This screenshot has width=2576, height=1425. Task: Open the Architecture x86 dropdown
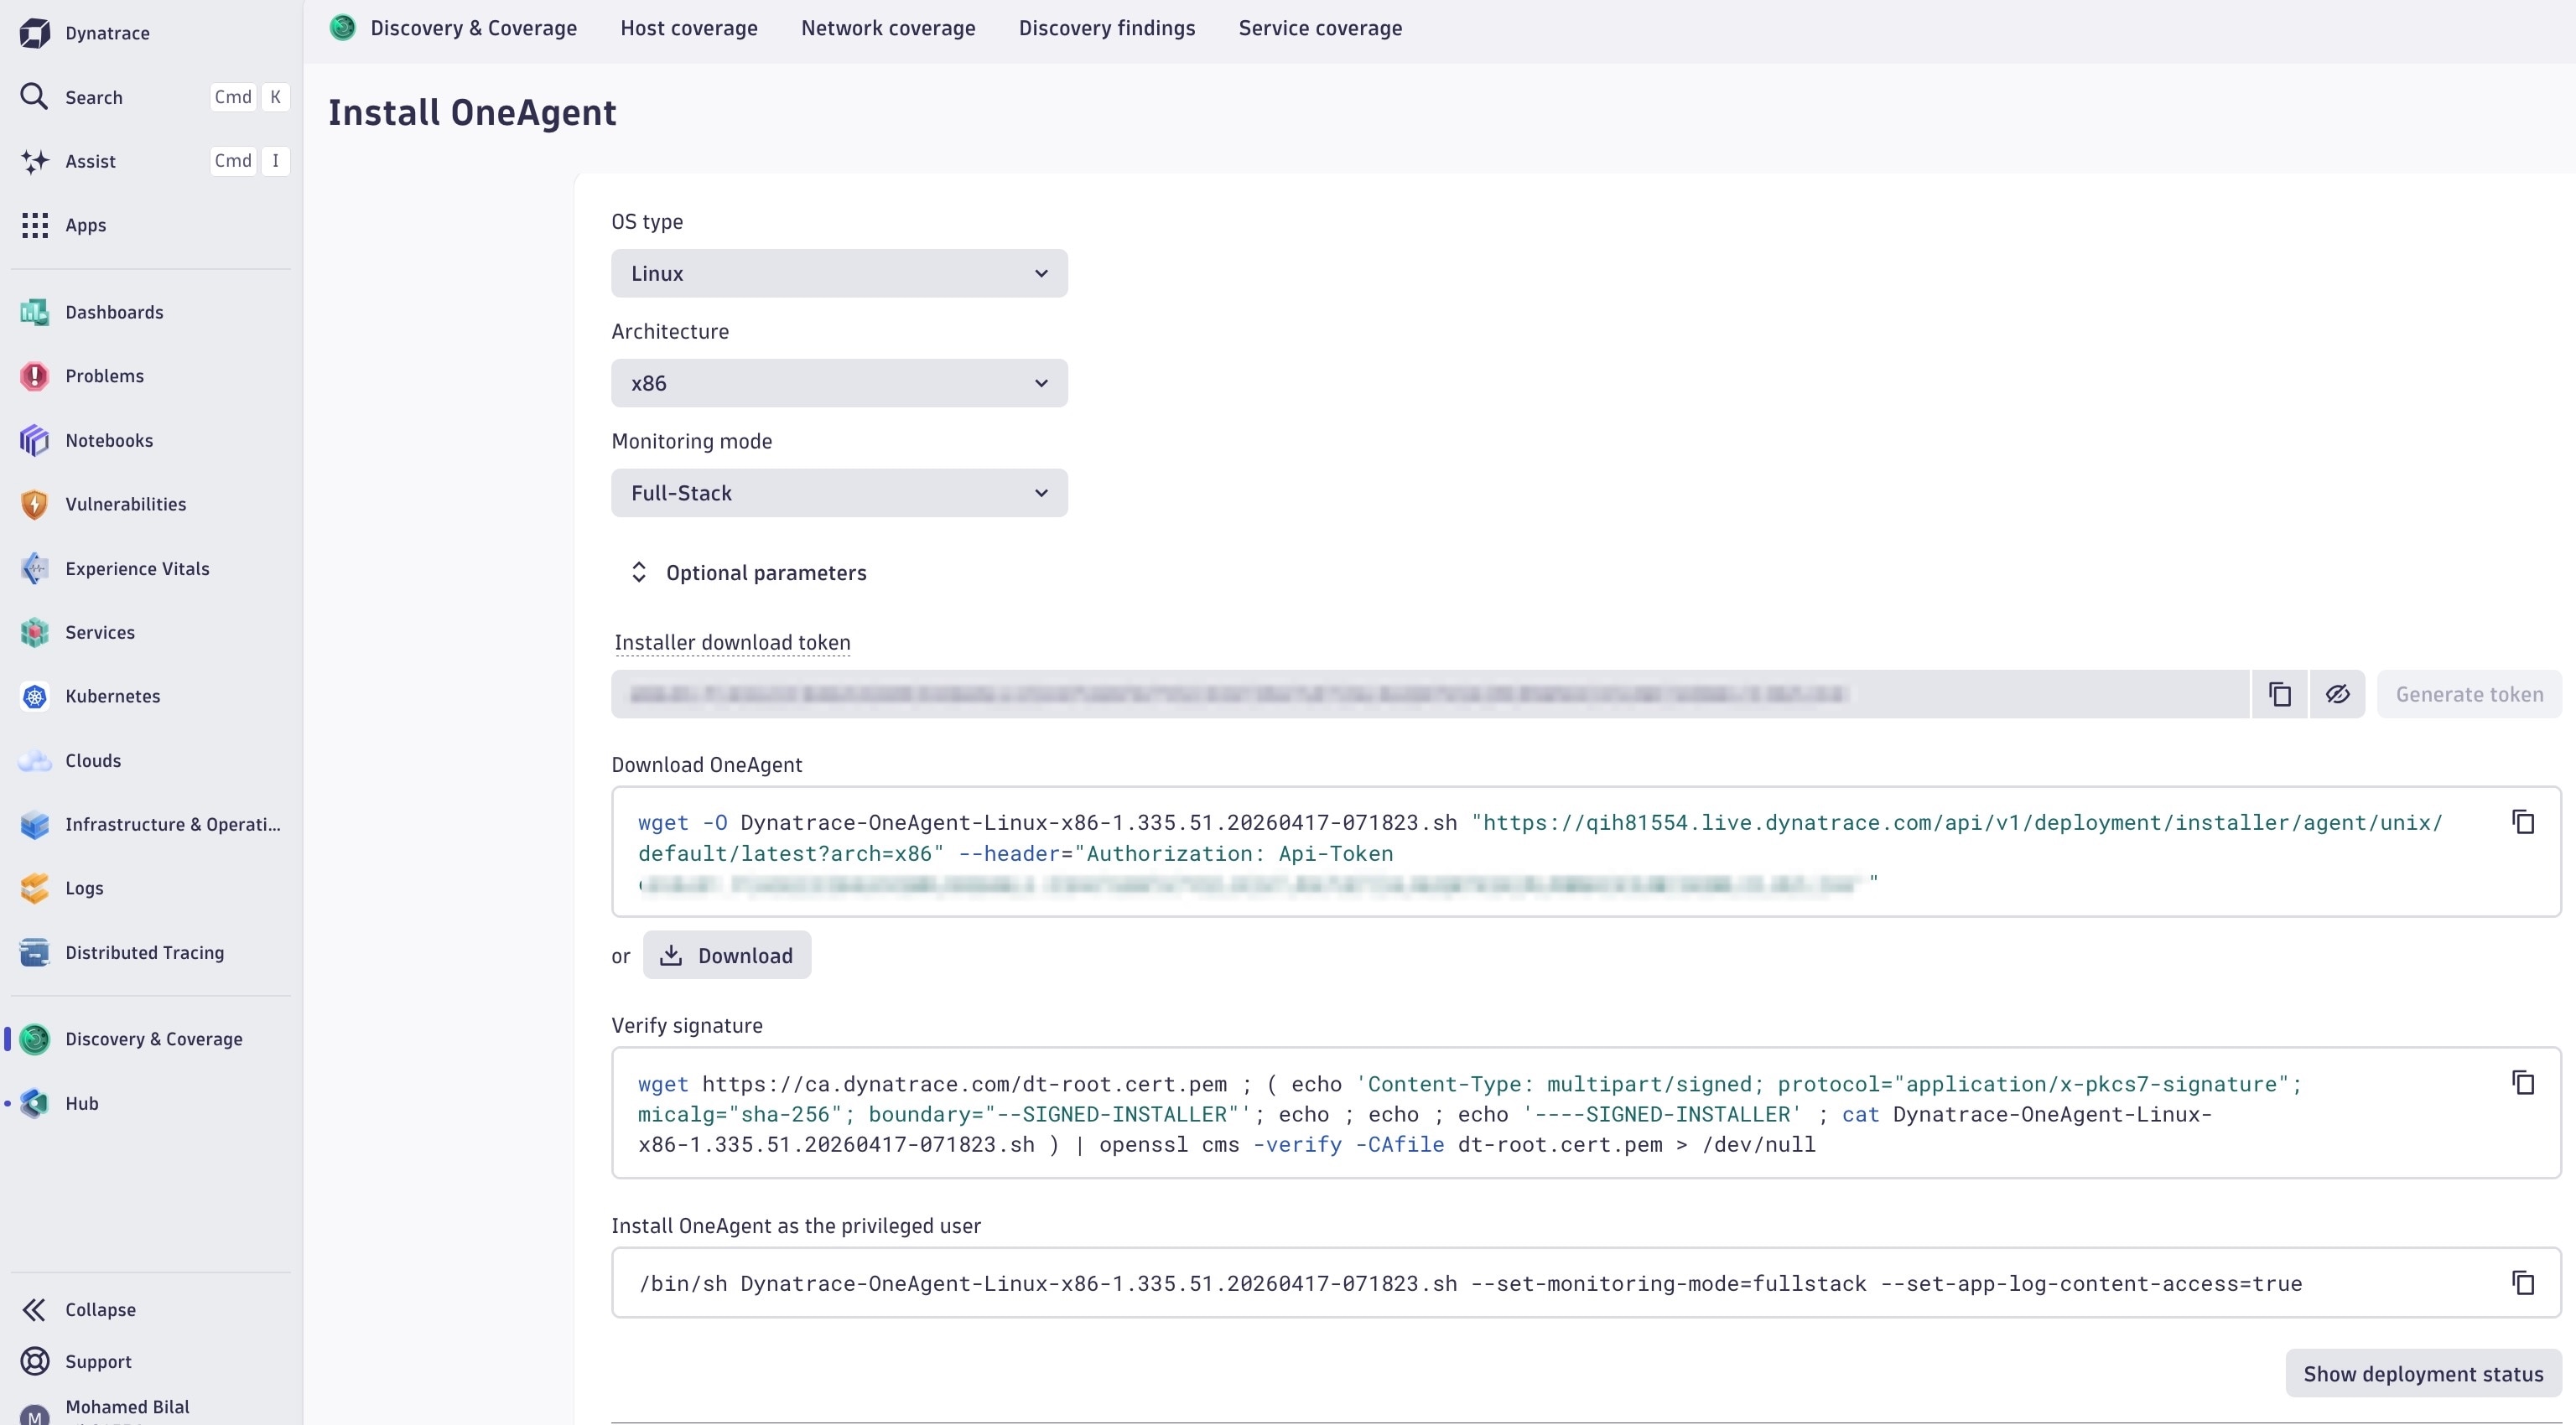[838, 383]
